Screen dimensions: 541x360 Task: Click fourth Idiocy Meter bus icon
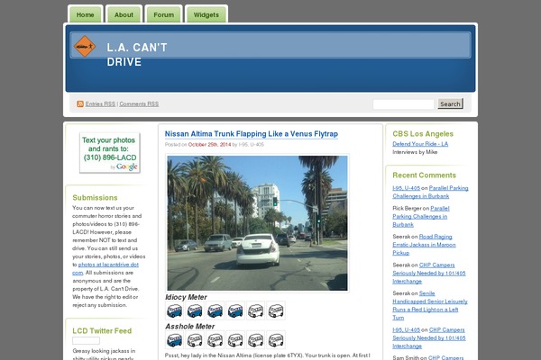click(235, 310)
